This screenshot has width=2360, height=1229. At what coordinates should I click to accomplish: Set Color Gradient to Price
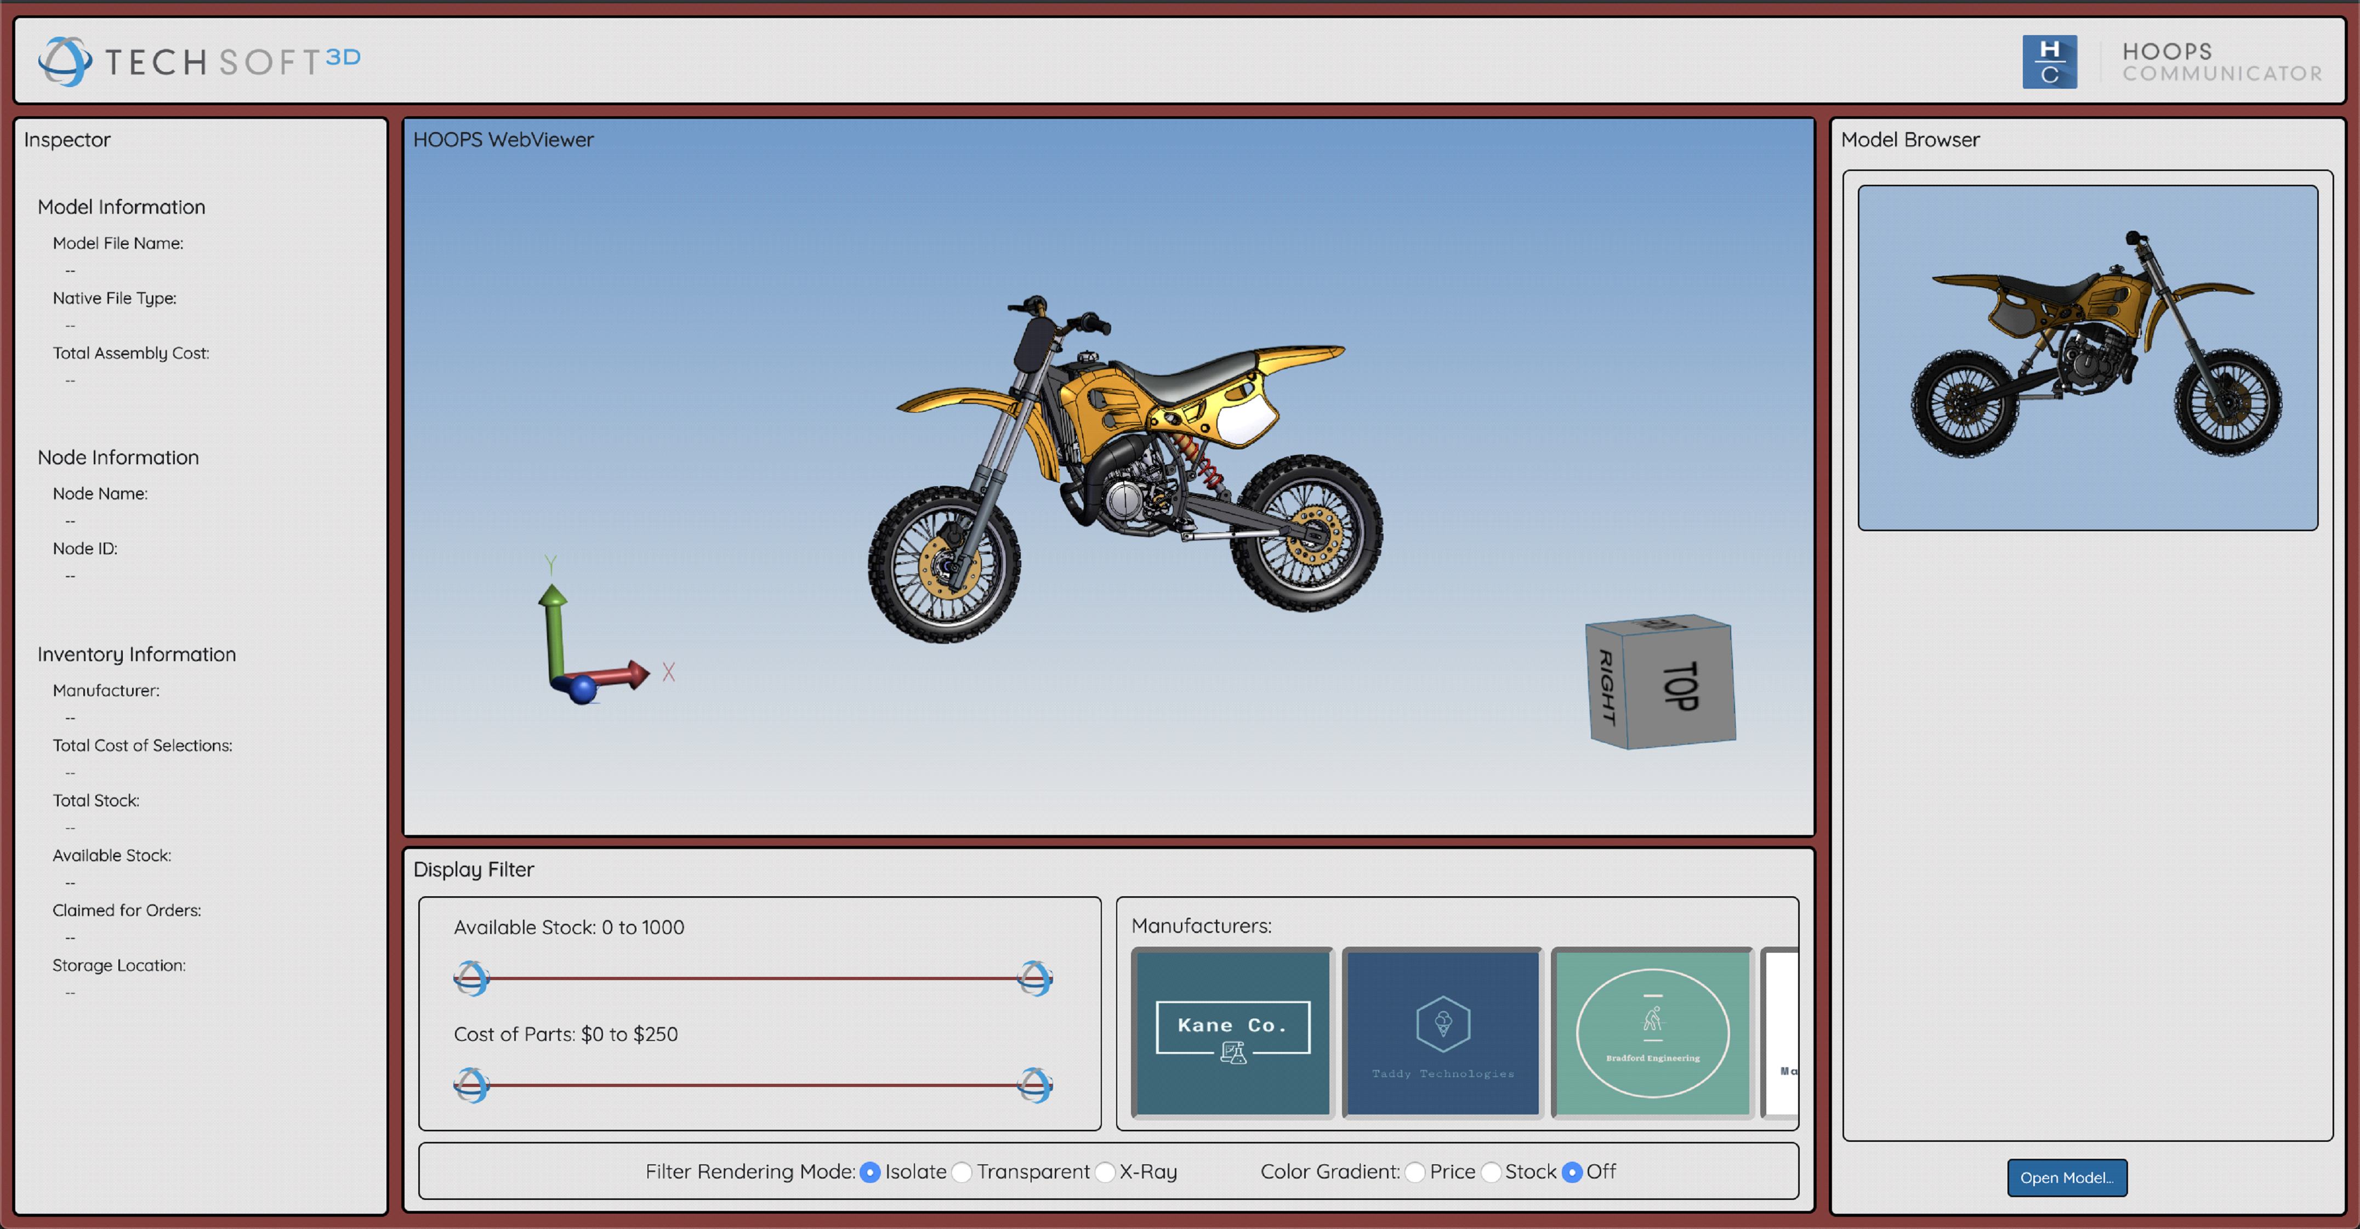pos(1417,1171)
